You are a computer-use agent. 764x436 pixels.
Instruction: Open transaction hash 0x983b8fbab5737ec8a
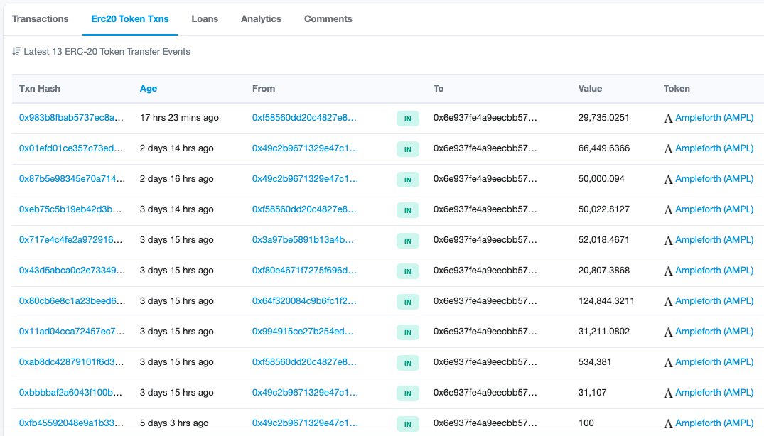coord(71,118)
